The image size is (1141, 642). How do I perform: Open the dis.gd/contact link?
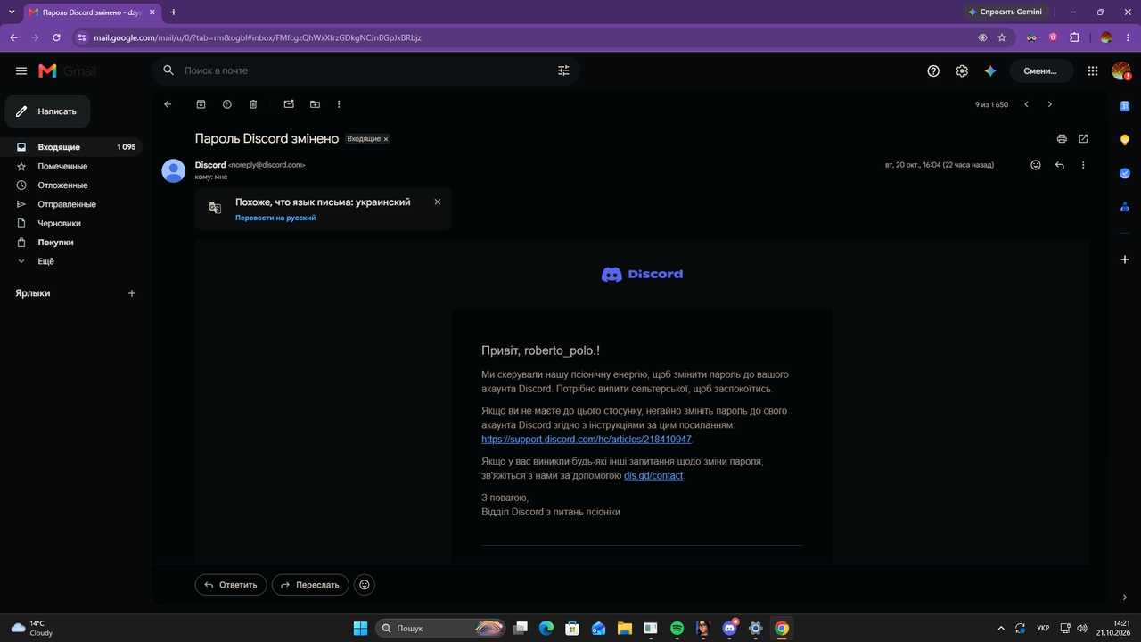pos(653,476)
